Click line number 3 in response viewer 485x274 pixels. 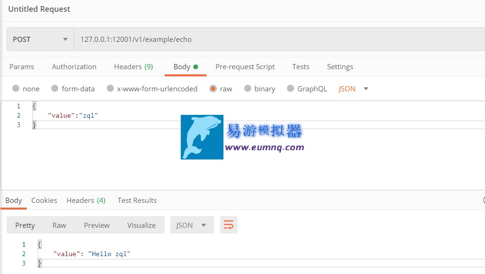click(x=24, y=263)
